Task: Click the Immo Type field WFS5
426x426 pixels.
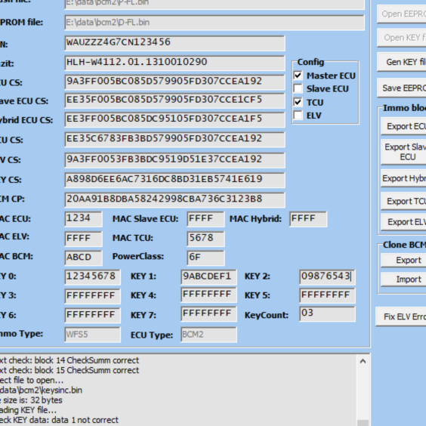Action: click(x=92, y=335)
